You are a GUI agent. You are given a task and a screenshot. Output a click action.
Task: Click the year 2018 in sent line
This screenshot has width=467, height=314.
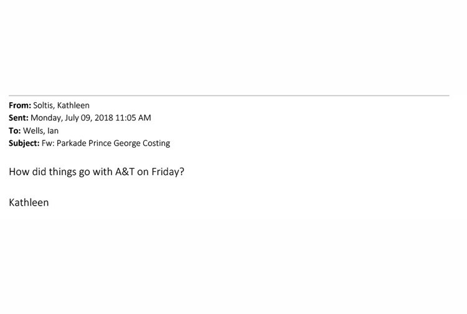pos(103,118)
